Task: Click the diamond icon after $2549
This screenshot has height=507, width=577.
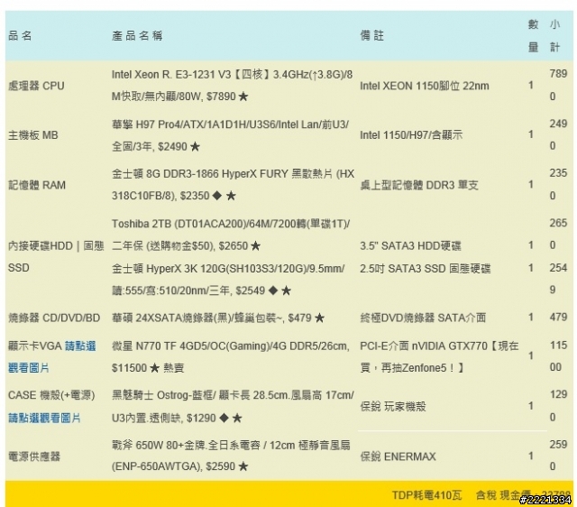Action: click(x=273, y=290)
